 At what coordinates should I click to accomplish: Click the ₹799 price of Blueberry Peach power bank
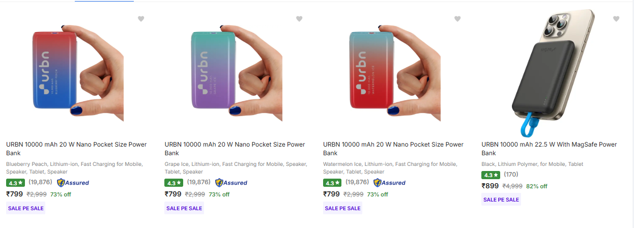coord(14,194)
